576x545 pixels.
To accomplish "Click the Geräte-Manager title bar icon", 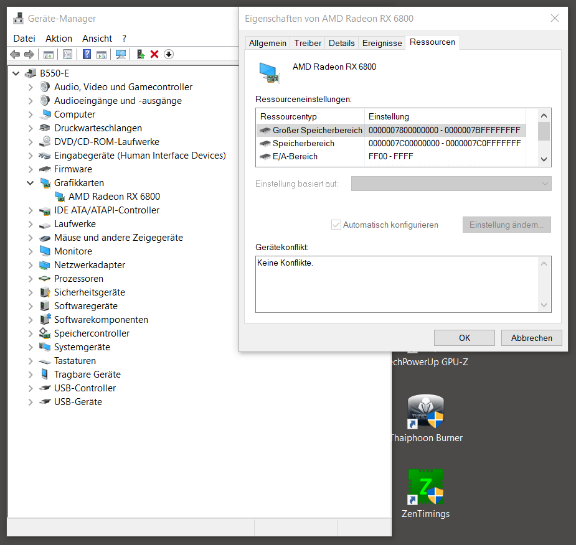I will tap(18, 18).
